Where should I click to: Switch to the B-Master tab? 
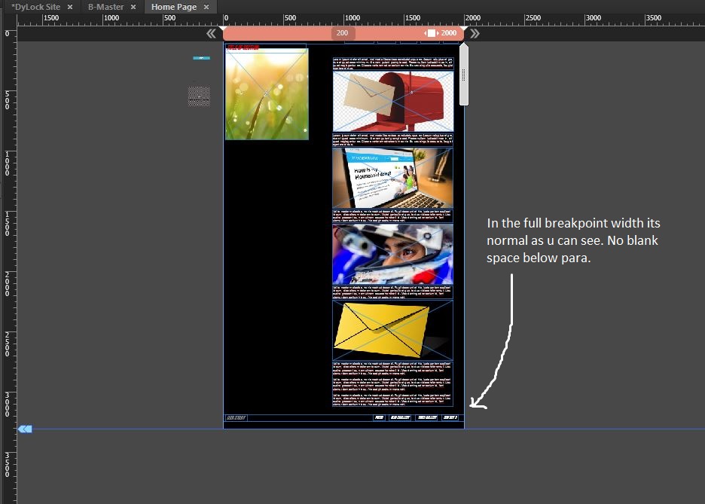pos(105,7)
